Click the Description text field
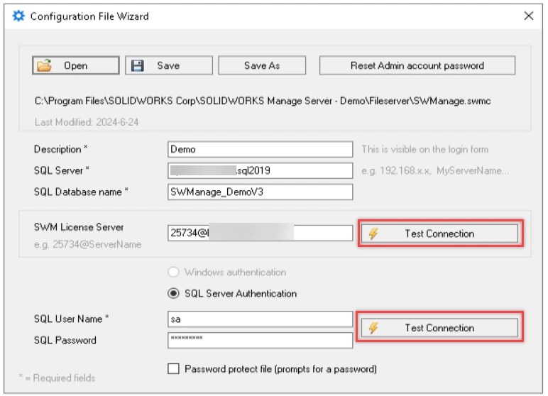The height and width of the screenshot is (396, 548). pyautogui.click(x=260, y=150)
